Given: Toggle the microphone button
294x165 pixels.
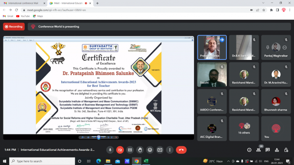Looking at the screenshot, I should 110,150.
